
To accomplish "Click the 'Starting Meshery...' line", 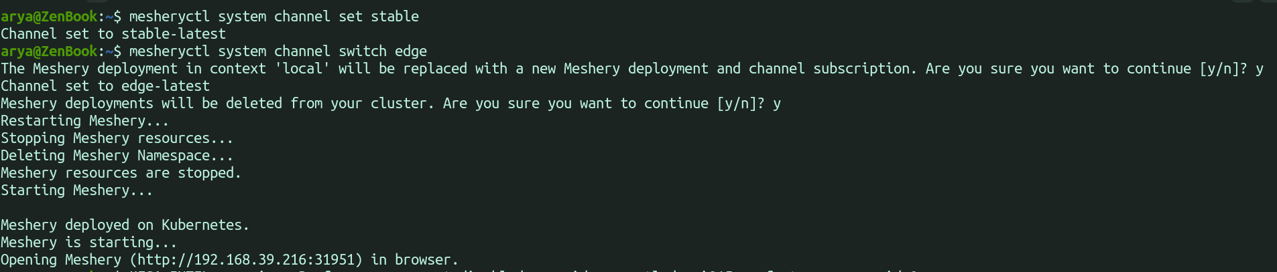I will (x=76, y=190).
